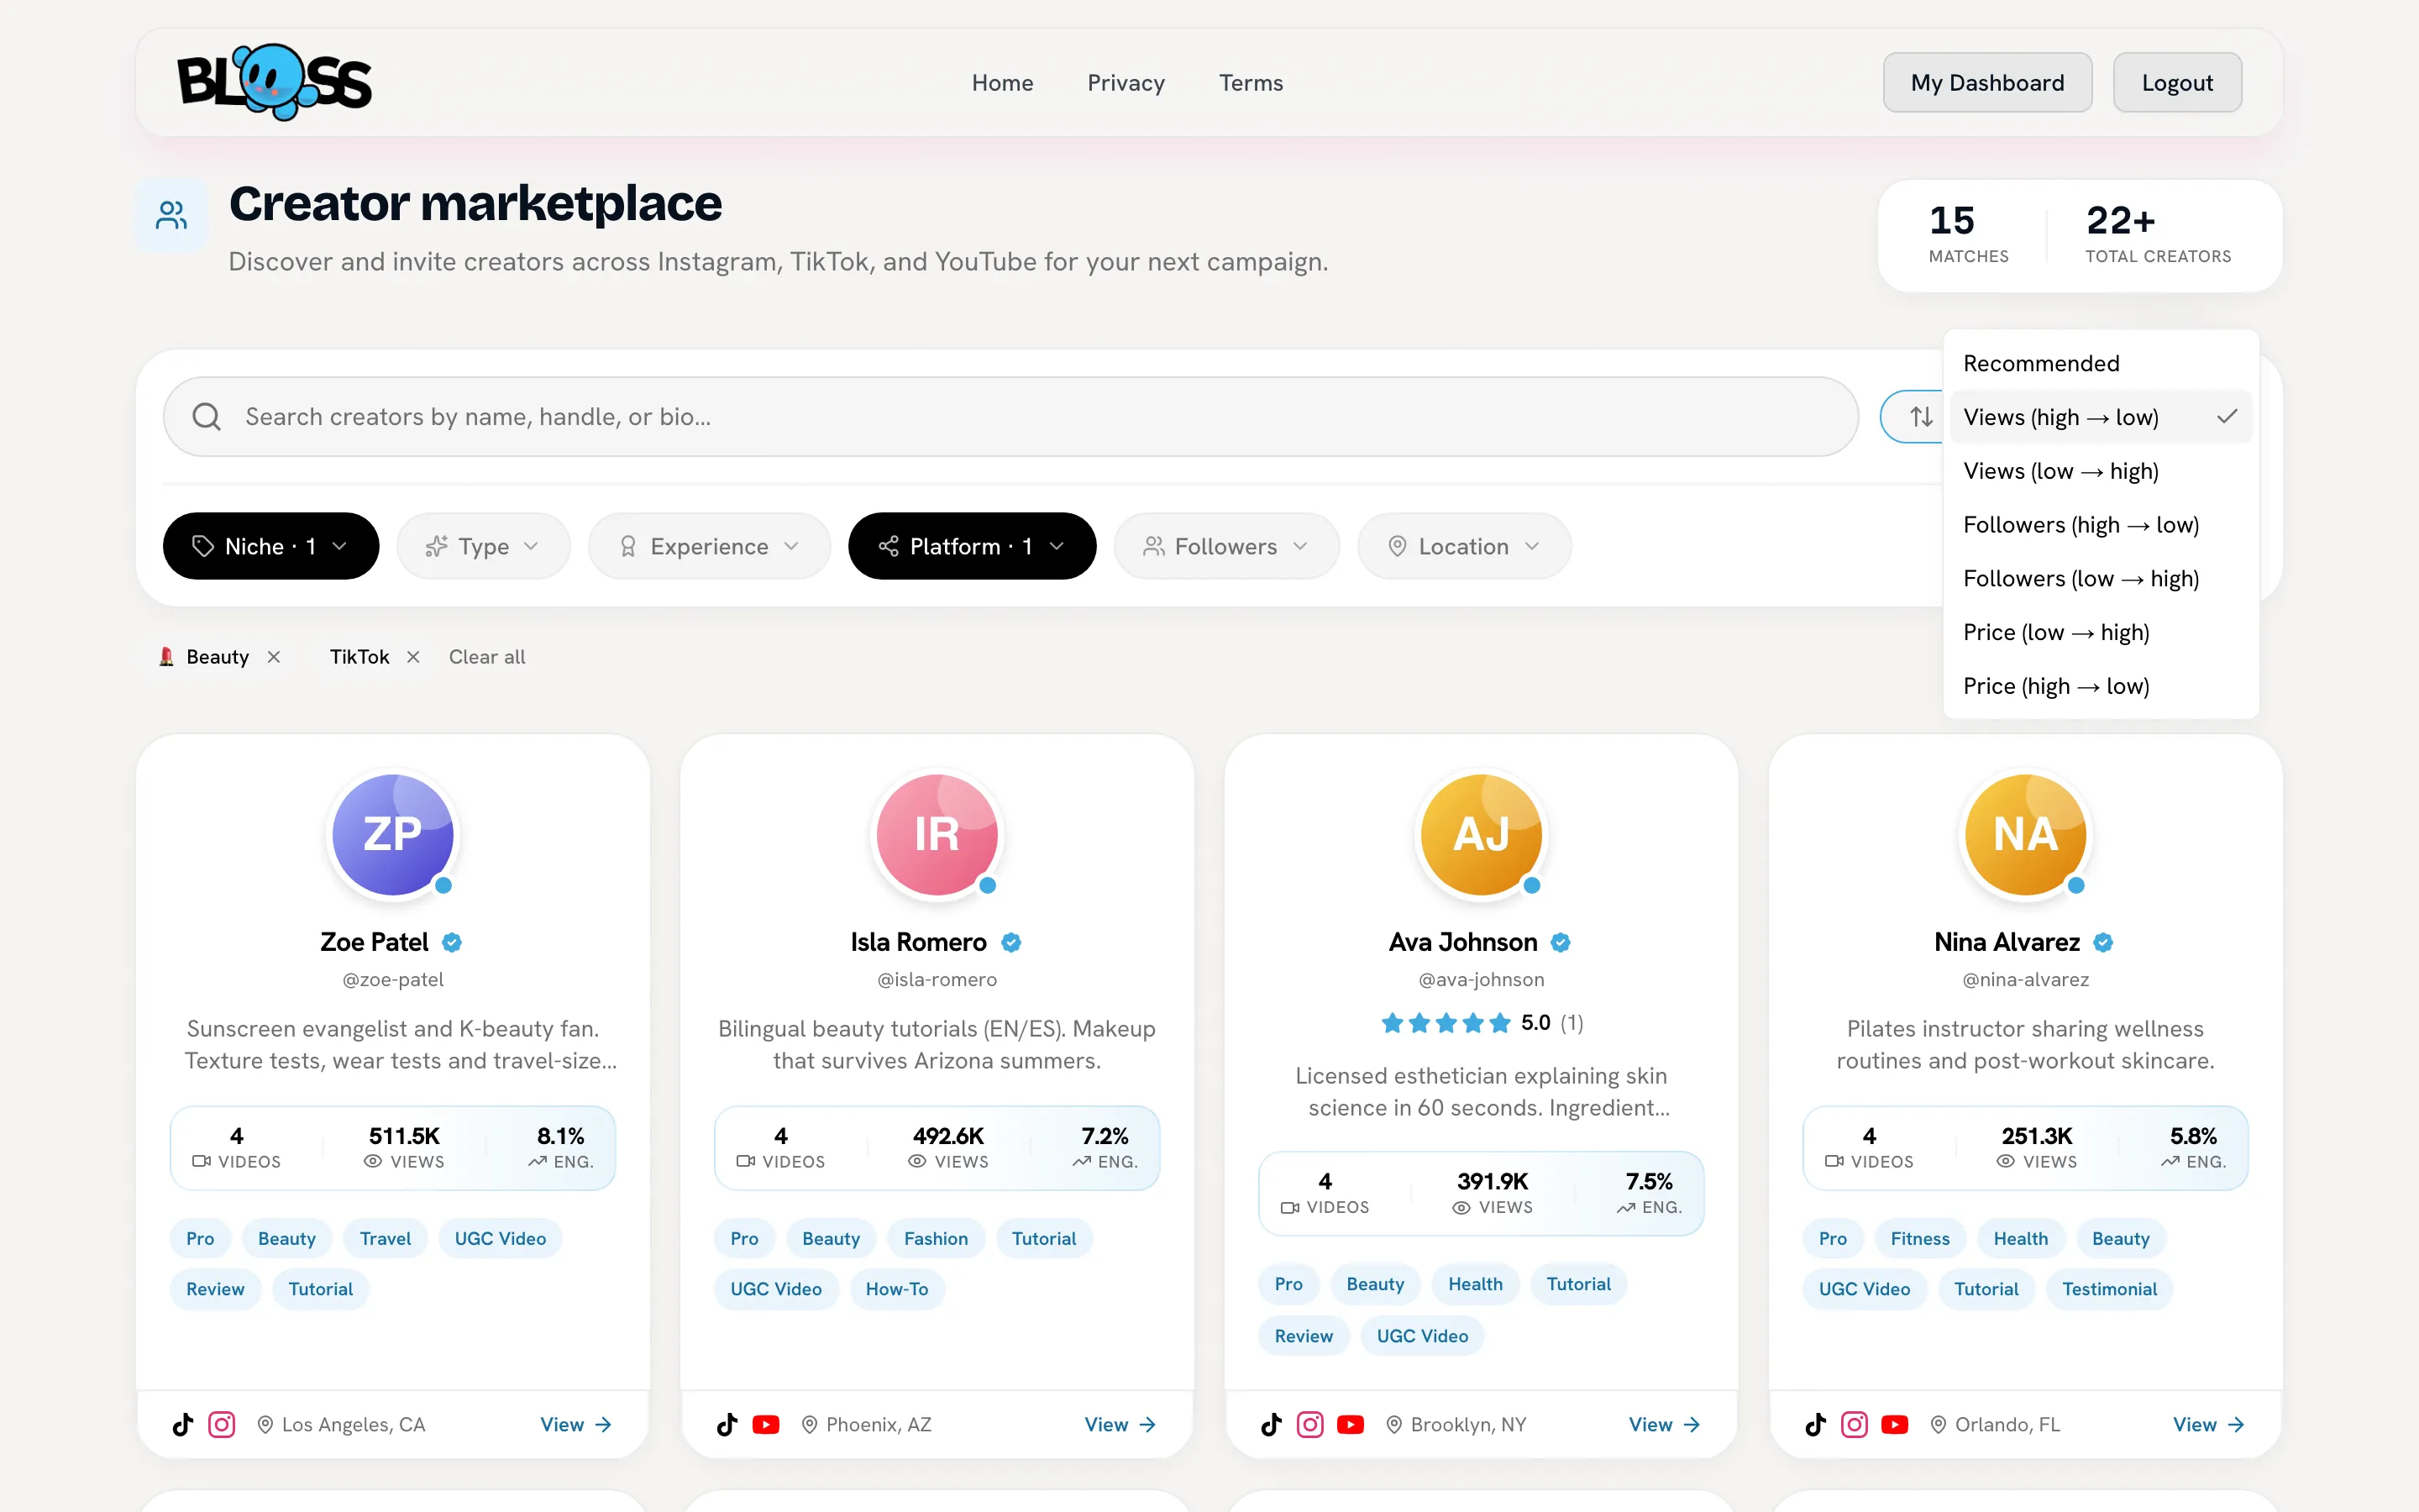Choose Followers (high → low) sorting
Screen dimensions: 2419x1512
pyautogui.click(x=2100, y=525)
